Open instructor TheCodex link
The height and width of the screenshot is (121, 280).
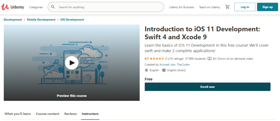click(183, 64)
